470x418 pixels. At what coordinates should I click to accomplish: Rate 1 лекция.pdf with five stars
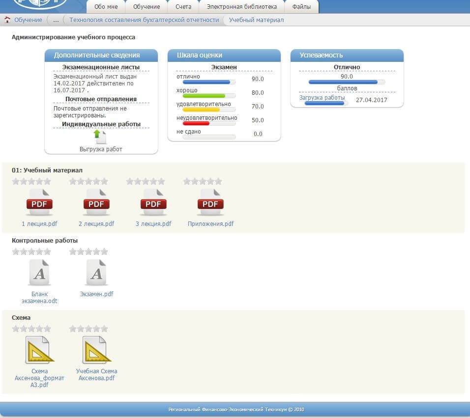click(x=47, y=182)
